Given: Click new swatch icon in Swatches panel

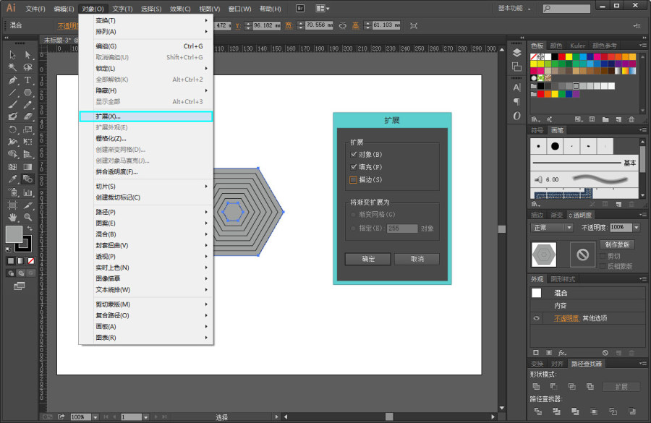Looking at the screenshot, I should click(618, 119).
